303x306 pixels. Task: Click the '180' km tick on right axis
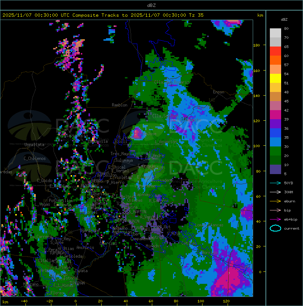pos(256,45)
